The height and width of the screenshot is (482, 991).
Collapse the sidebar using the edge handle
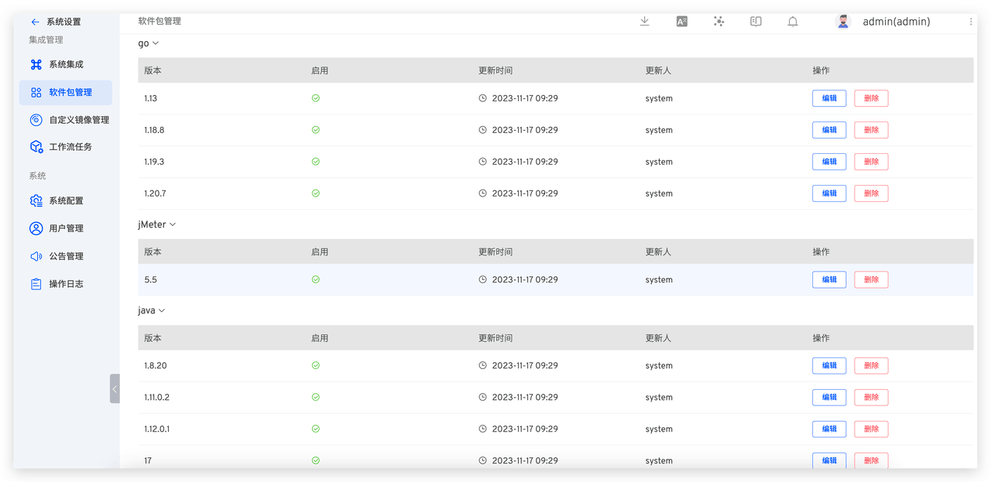(115, 388)
